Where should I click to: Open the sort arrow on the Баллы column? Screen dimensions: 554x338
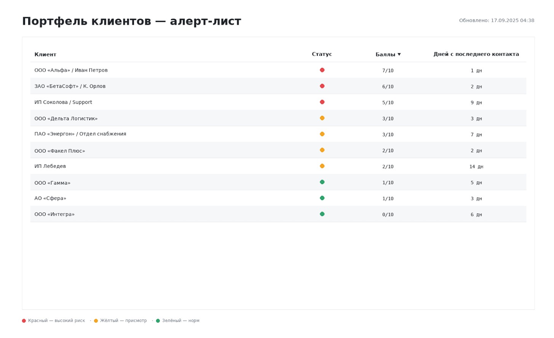[x=399, y=54]
